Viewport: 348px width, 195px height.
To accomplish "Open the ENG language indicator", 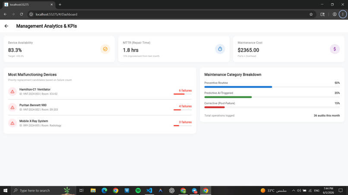I will point(317,191).
